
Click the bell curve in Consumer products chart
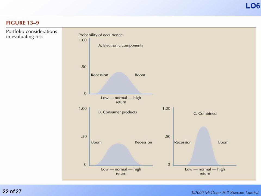(x=118, y=156)
